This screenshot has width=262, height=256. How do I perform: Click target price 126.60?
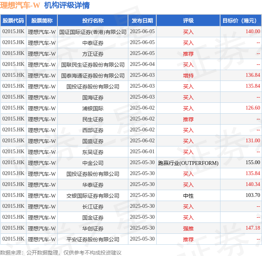[253, 108]
